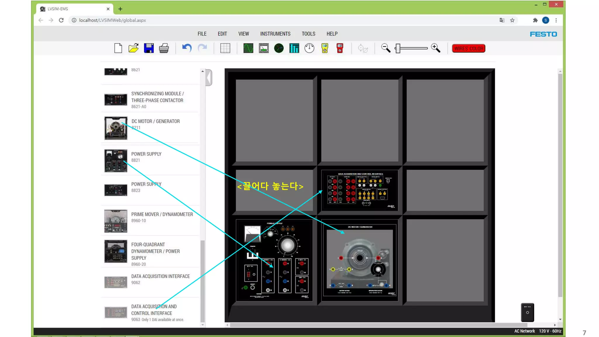This screenshot has height=337, width=599.
Task: Open the INSTRUMENTS menu
Action: pos(275,34)
